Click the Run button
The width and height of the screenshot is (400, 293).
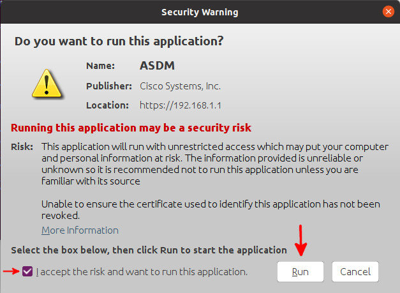pos(300,271)
